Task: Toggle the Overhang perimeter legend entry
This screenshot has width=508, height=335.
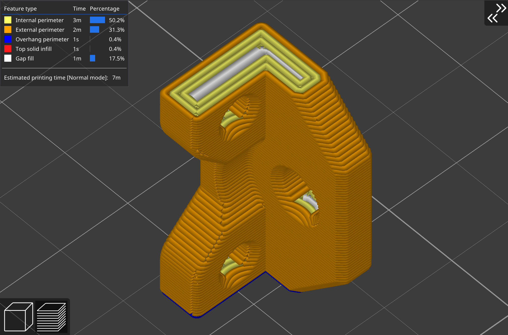Action: click(42, 39)
